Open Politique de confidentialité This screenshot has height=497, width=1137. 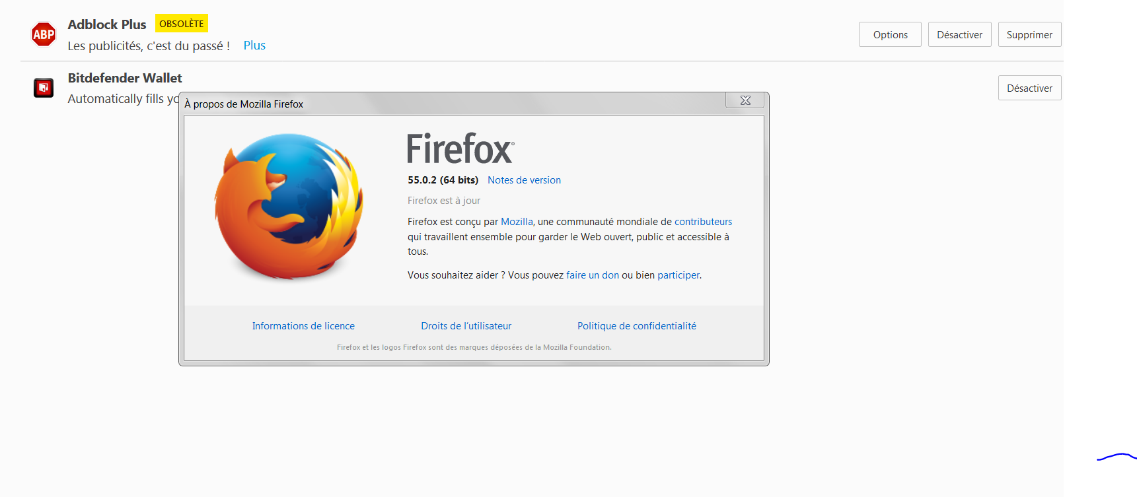pyautogui.click(x=637, y=326)
